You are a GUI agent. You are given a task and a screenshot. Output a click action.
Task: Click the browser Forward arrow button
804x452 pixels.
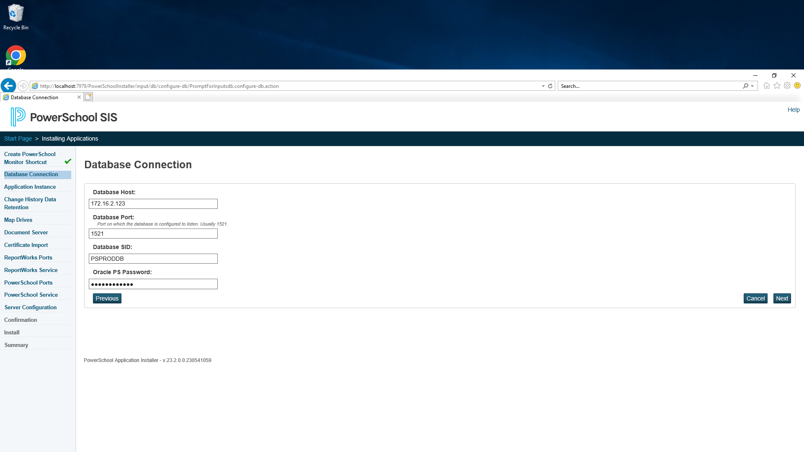(23, 86)
